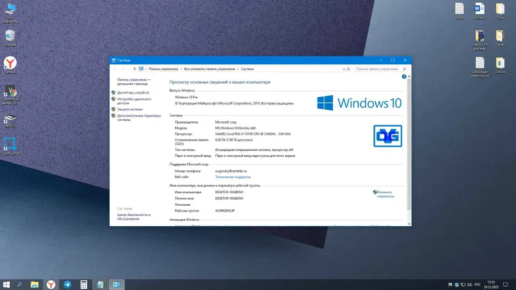Screen dimensions: 516x290
Task: Click the vertical scrollbar thumb
Action: tap(409, 144)
